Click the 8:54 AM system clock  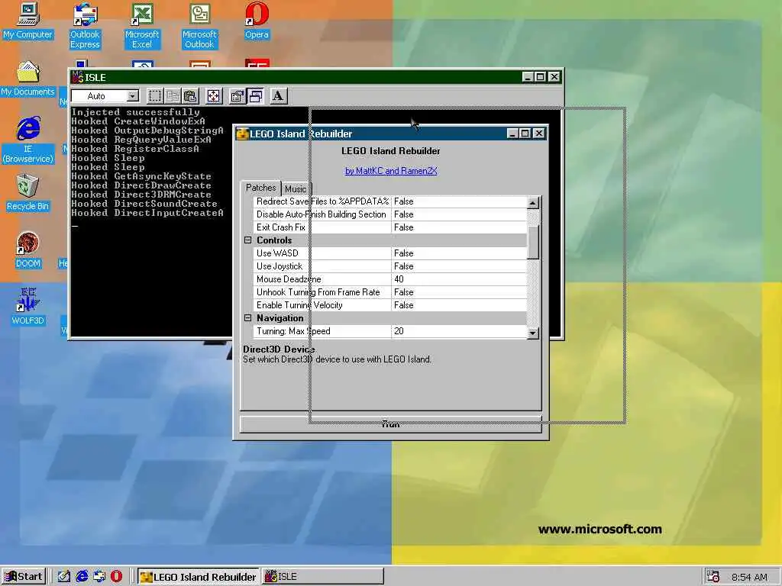(749, 577)
